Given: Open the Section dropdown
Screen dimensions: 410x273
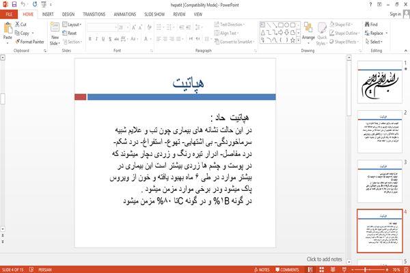Looking at the screenshot, I should point(72,42).
